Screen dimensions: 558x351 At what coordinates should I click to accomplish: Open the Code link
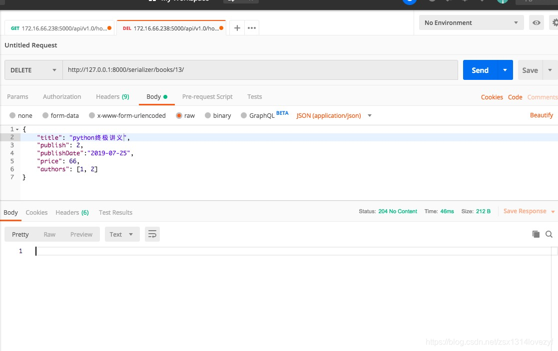click(x=515, y=97)
